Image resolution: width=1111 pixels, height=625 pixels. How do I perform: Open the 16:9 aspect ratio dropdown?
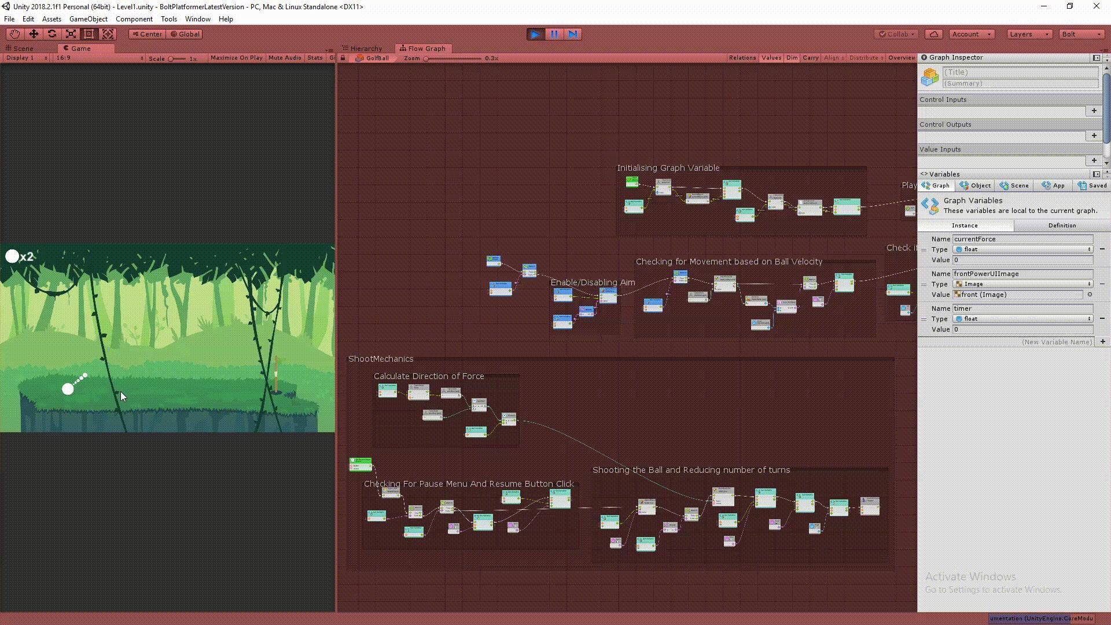(100, 58)
